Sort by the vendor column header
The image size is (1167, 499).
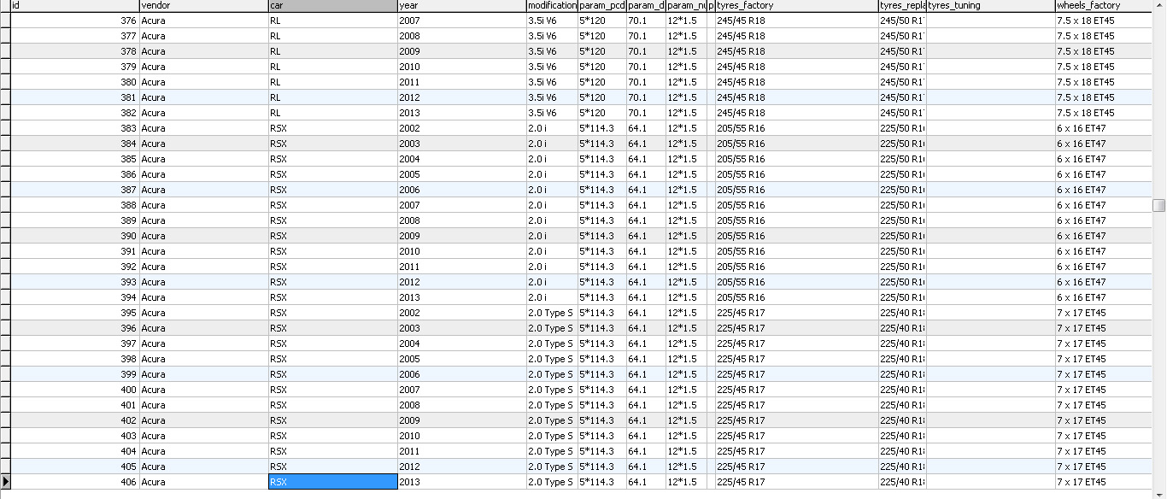coord(203,6)
